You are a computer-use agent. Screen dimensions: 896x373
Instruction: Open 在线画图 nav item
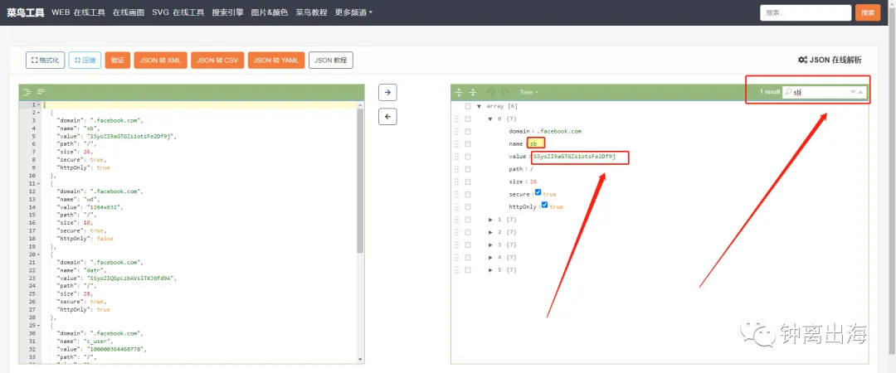coord(129,12)
